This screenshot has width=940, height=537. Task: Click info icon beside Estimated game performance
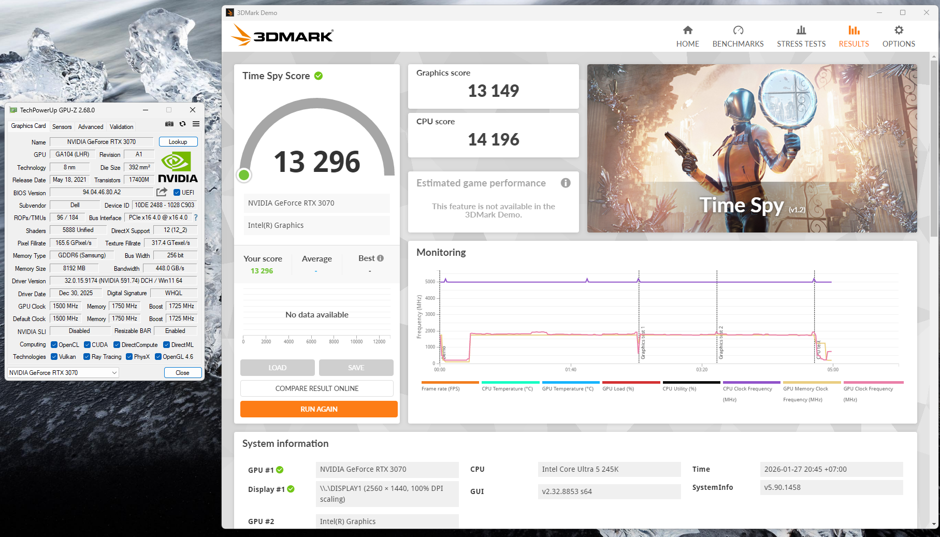566,183
